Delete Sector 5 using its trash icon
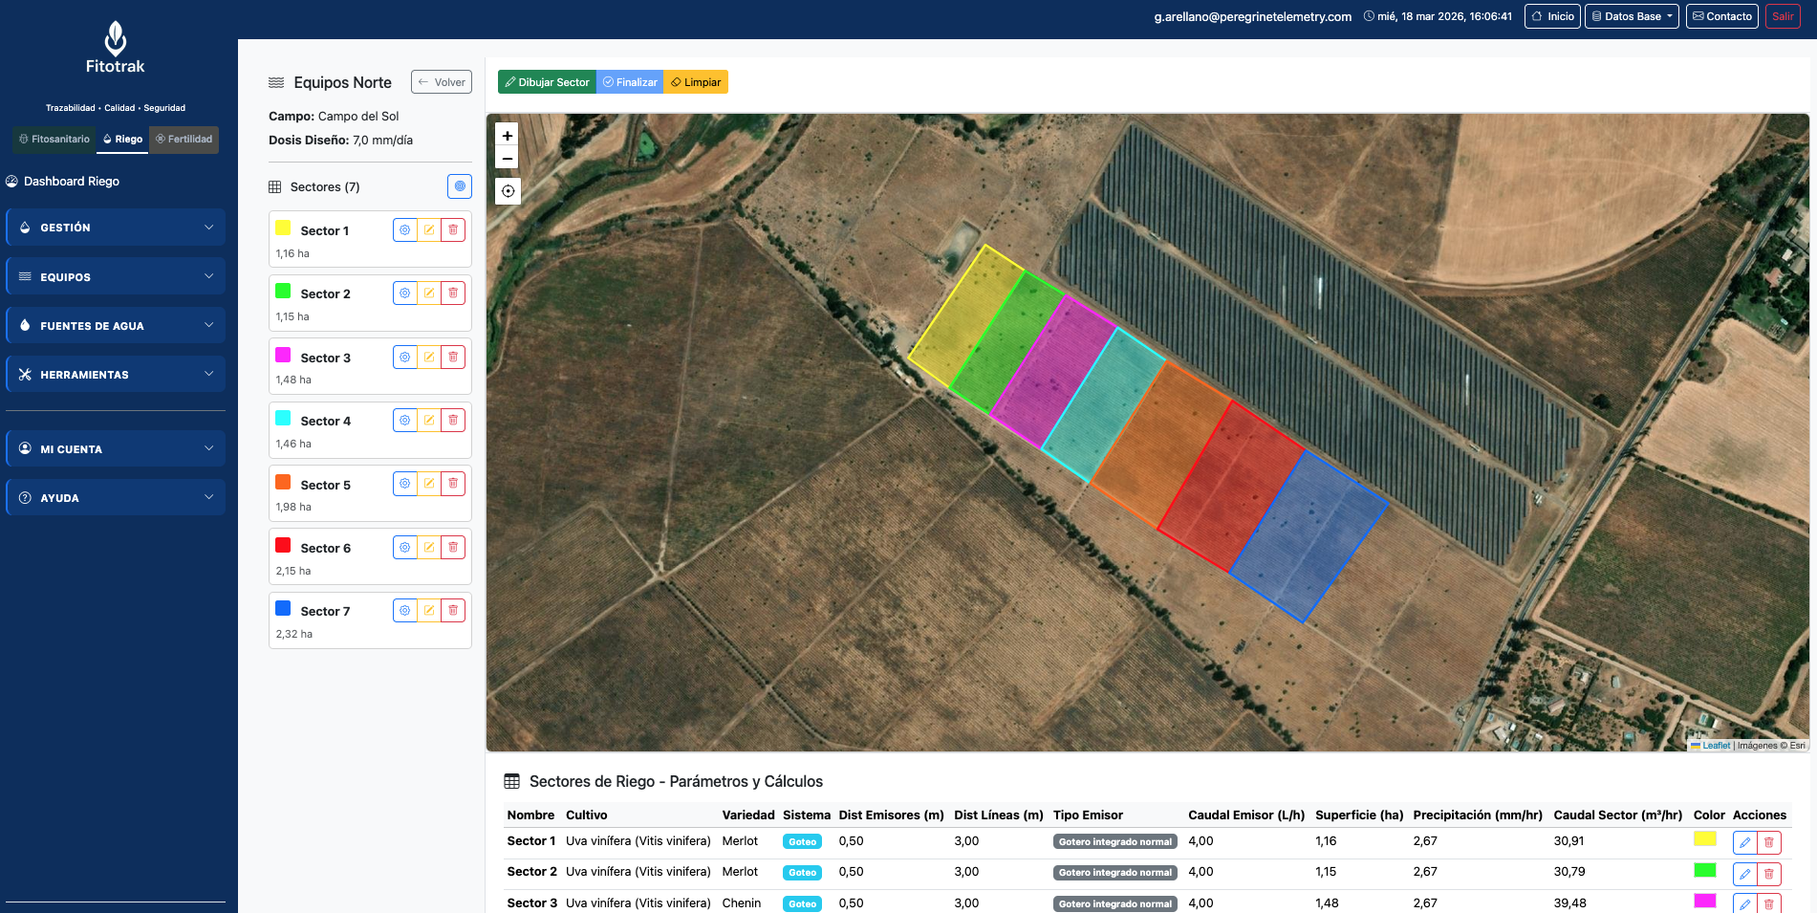This screenshot has width=1817, height=913. [453, 484]
